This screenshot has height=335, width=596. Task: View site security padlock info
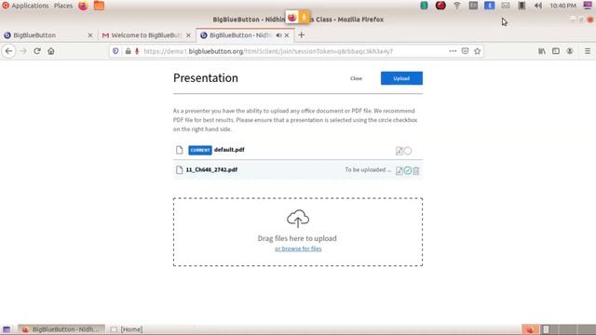click(x=129, y=51)
